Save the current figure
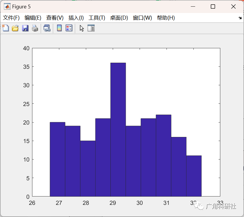The height and width of the screenshot is (217, 244). [24, 28]
